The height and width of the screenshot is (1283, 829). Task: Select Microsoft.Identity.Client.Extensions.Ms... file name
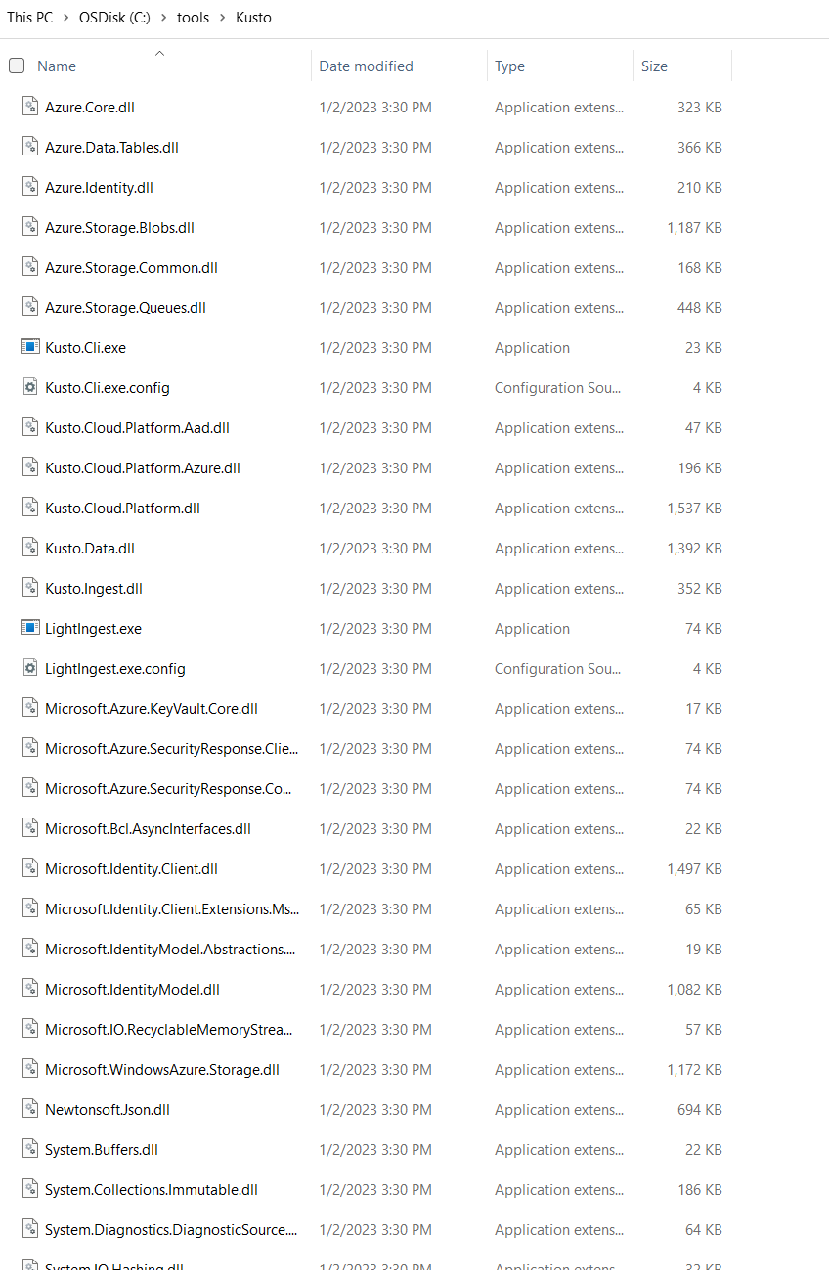point(172,909)
